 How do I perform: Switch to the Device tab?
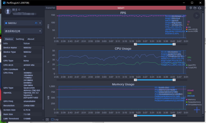(9, 39)
